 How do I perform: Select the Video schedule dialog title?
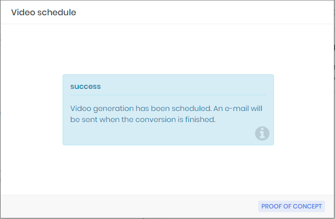(44, 13)
